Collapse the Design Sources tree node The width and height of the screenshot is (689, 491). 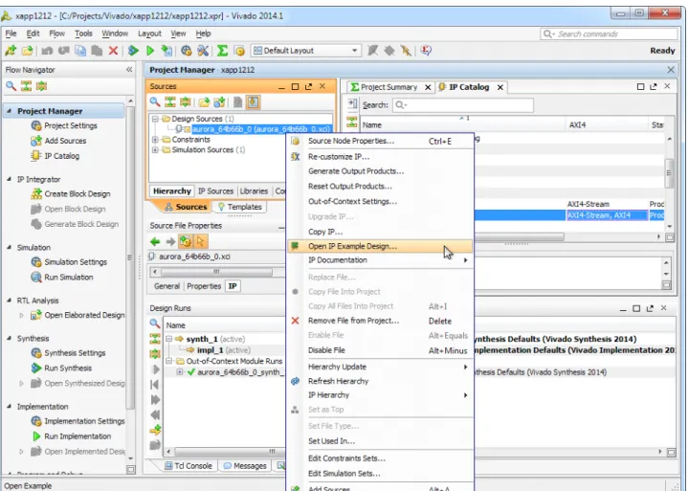(155, 119)
